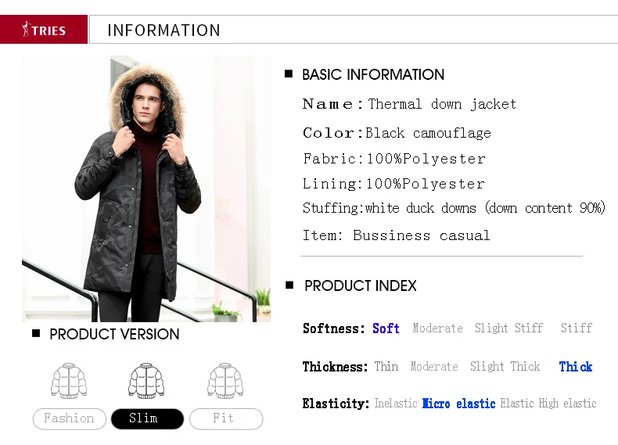
Task: Click the Thermal down jacket name
Action: click(x=442, y=105)
